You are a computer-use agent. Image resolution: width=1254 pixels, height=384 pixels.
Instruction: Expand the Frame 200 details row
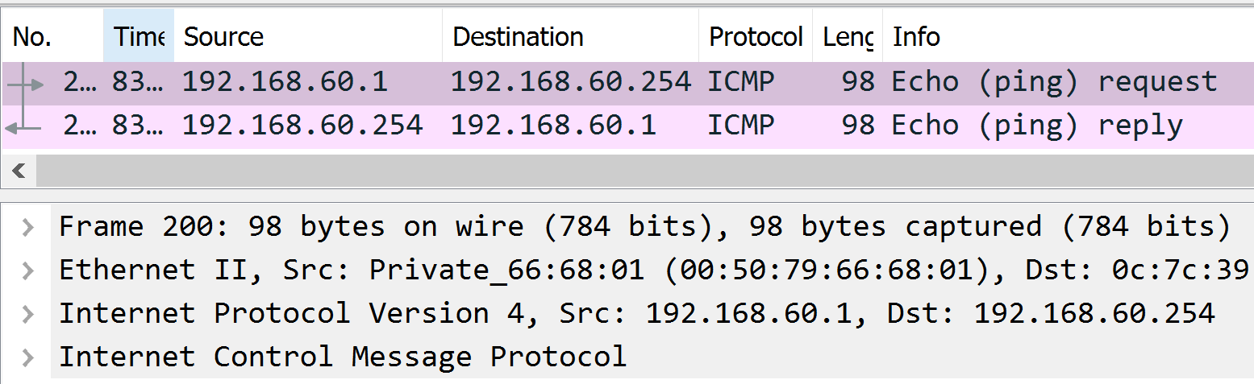pos(28,227)
